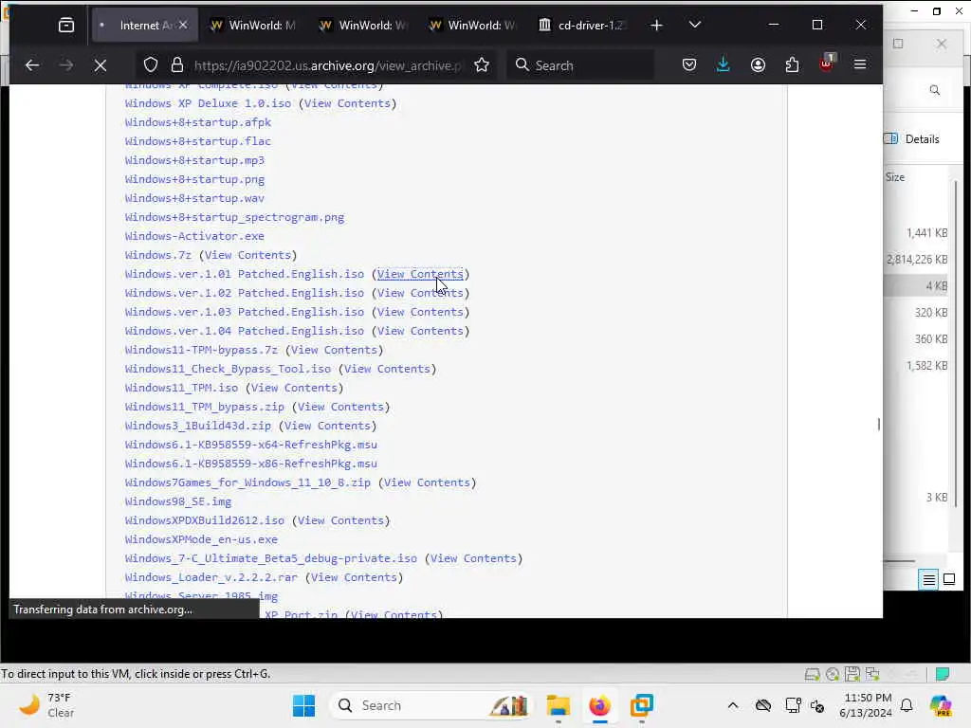
Task: Open Windows11_TPM.iso file link
Action: coord(181,388)
